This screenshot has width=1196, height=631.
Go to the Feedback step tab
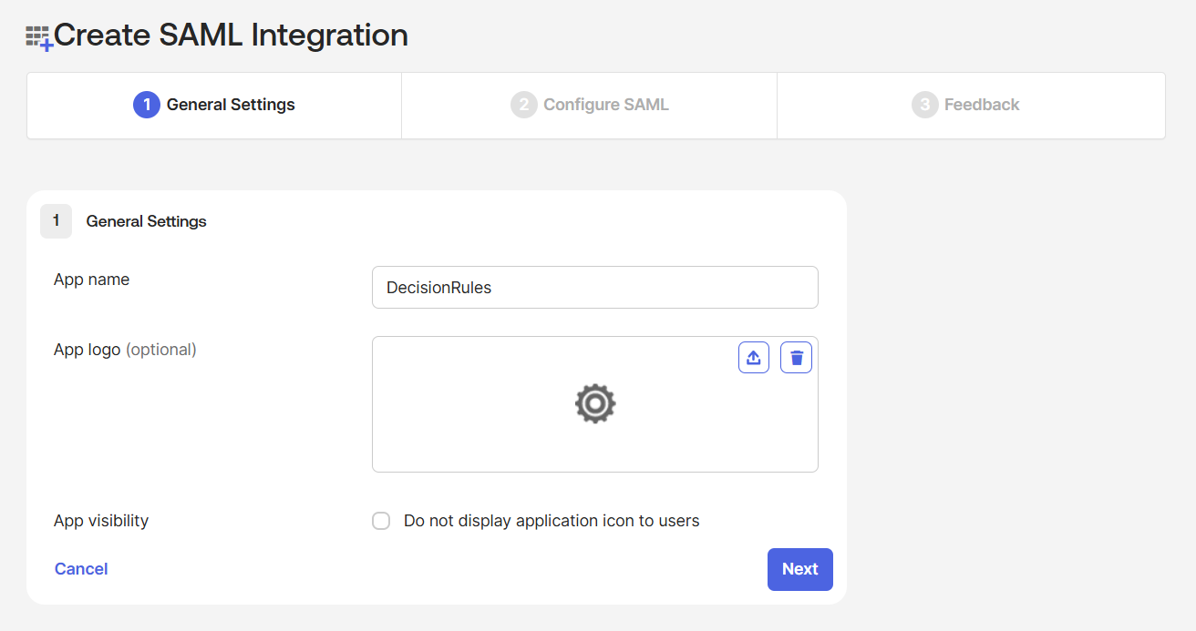click(981, 105)
